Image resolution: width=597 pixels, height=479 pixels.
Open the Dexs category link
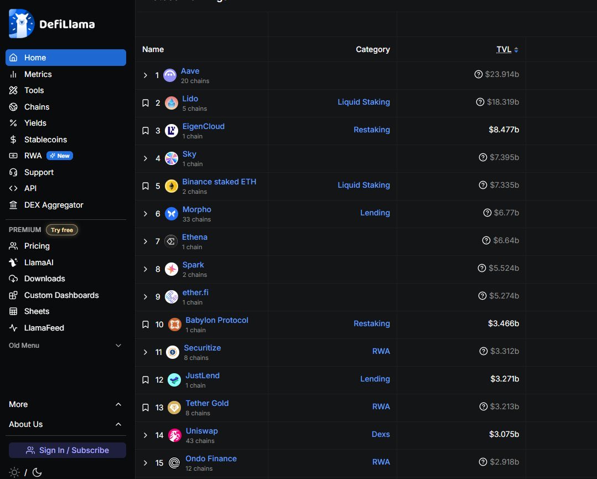pyautogui.click(x=381, y=434)
